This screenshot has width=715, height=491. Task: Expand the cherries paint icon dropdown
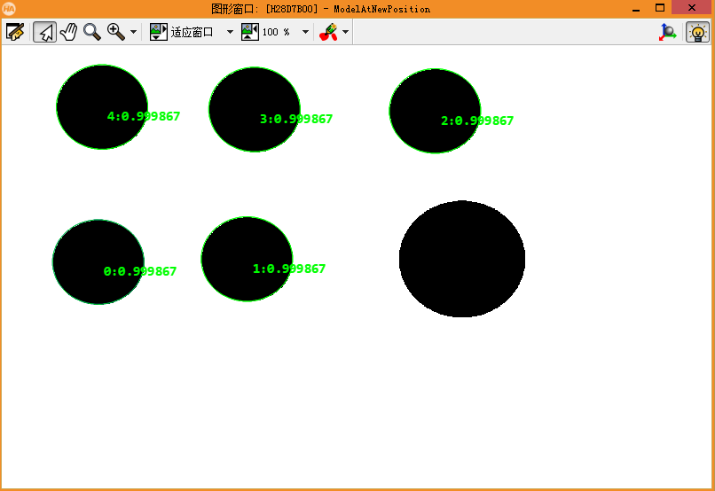[345, 32]
